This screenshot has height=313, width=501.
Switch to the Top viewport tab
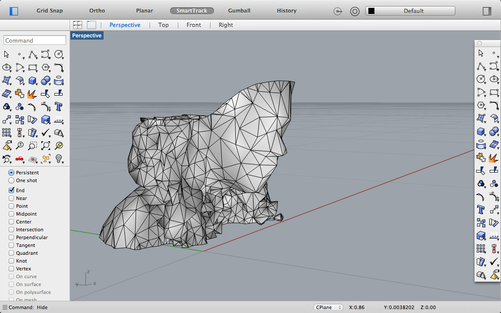click(164, 25)
